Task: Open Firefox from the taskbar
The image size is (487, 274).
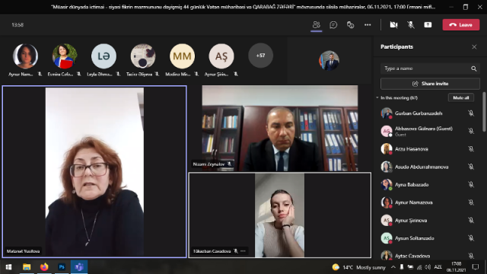Action: tap(44, 267)
